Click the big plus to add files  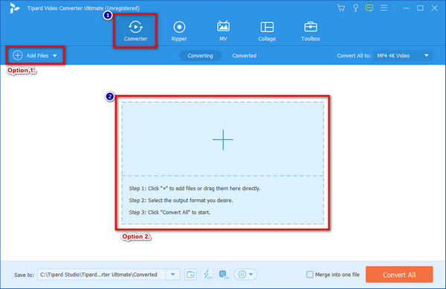point(223,140)
